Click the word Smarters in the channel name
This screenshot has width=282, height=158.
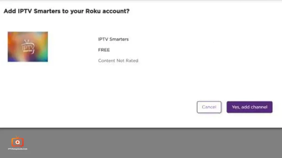(119, 39)
